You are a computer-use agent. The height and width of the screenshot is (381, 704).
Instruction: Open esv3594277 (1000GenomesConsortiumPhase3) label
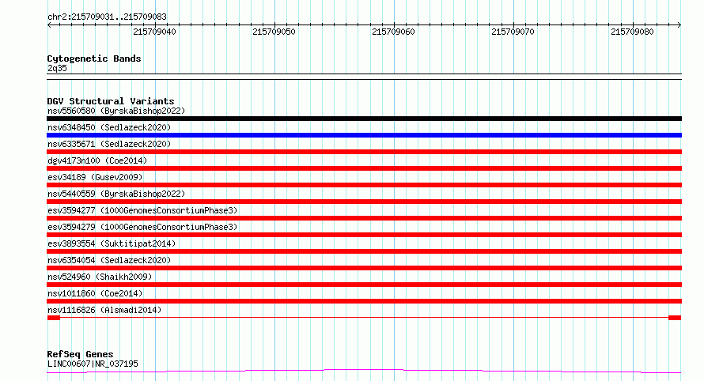tap(142, 210)
